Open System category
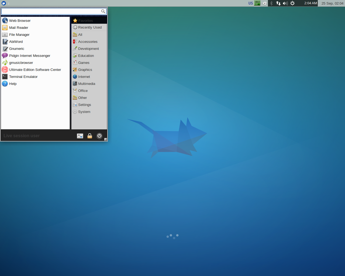345x276 pixels. coord(89,112)
